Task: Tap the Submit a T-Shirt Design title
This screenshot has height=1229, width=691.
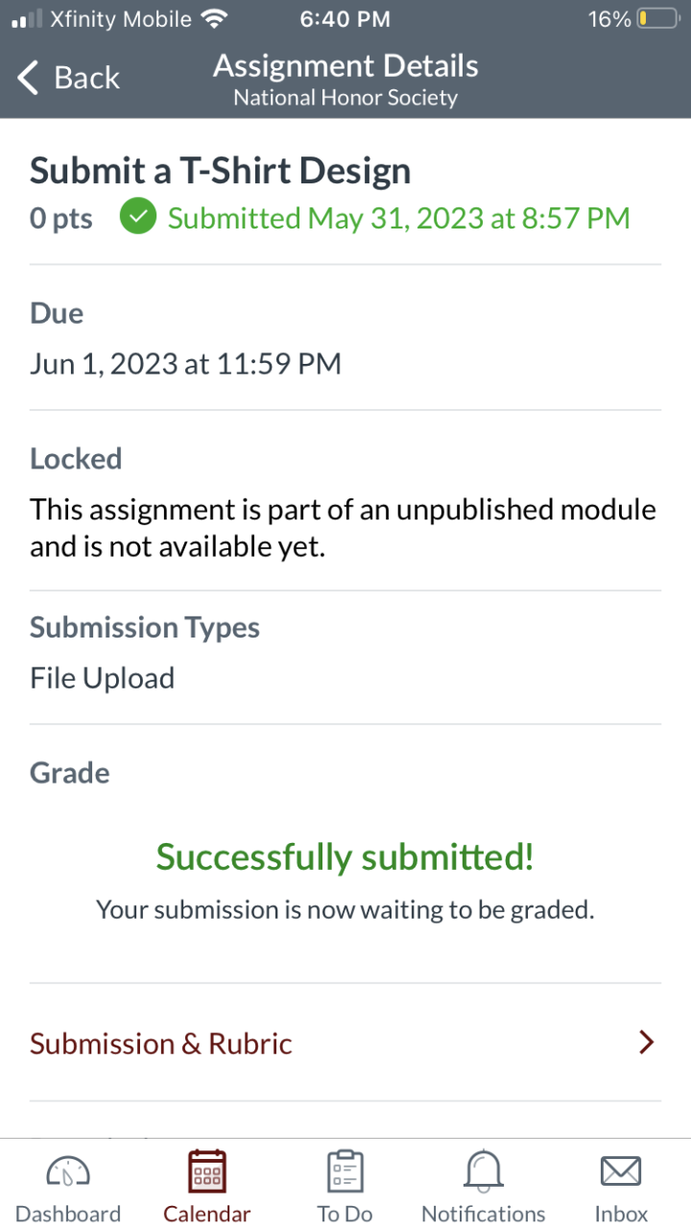Action: pos(221,171)
